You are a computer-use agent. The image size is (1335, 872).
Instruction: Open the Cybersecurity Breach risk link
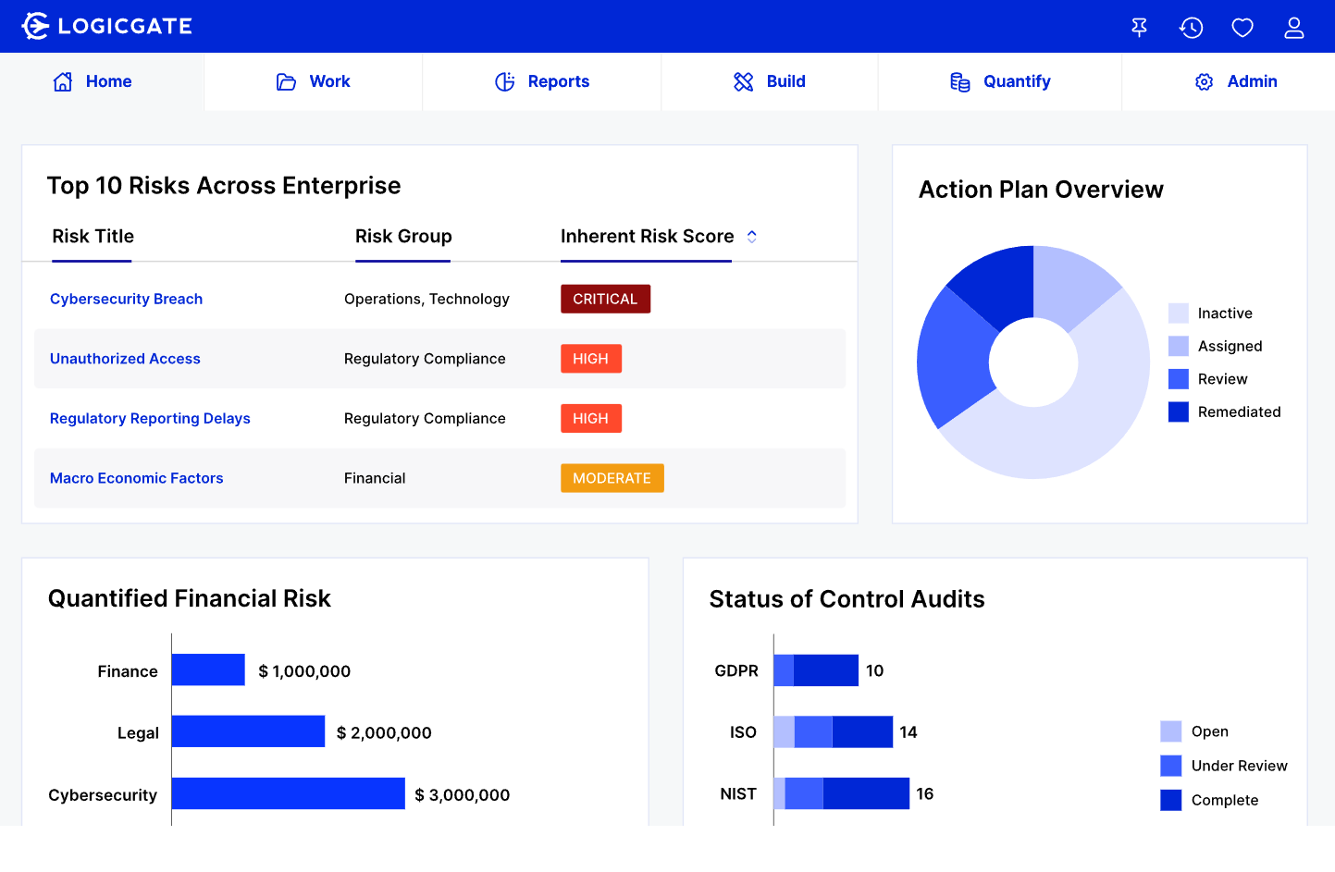pos(126,299)
